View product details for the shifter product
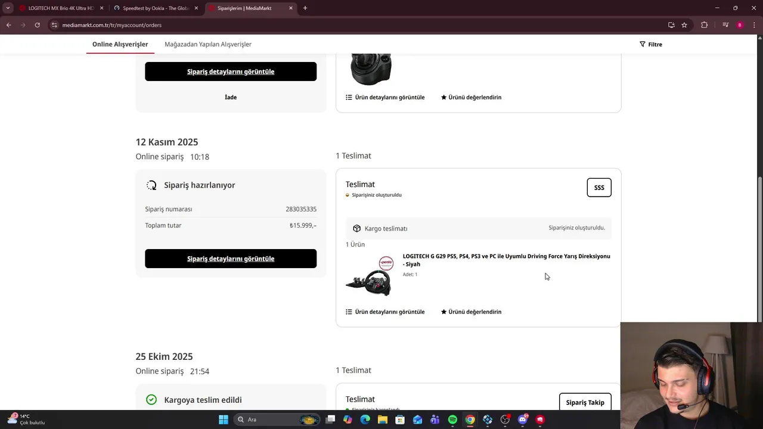763x429 pixels. (x=385, y=97)
